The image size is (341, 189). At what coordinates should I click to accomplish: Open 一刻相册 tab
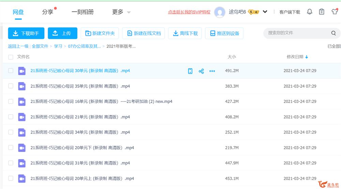(x=83, y=12)
